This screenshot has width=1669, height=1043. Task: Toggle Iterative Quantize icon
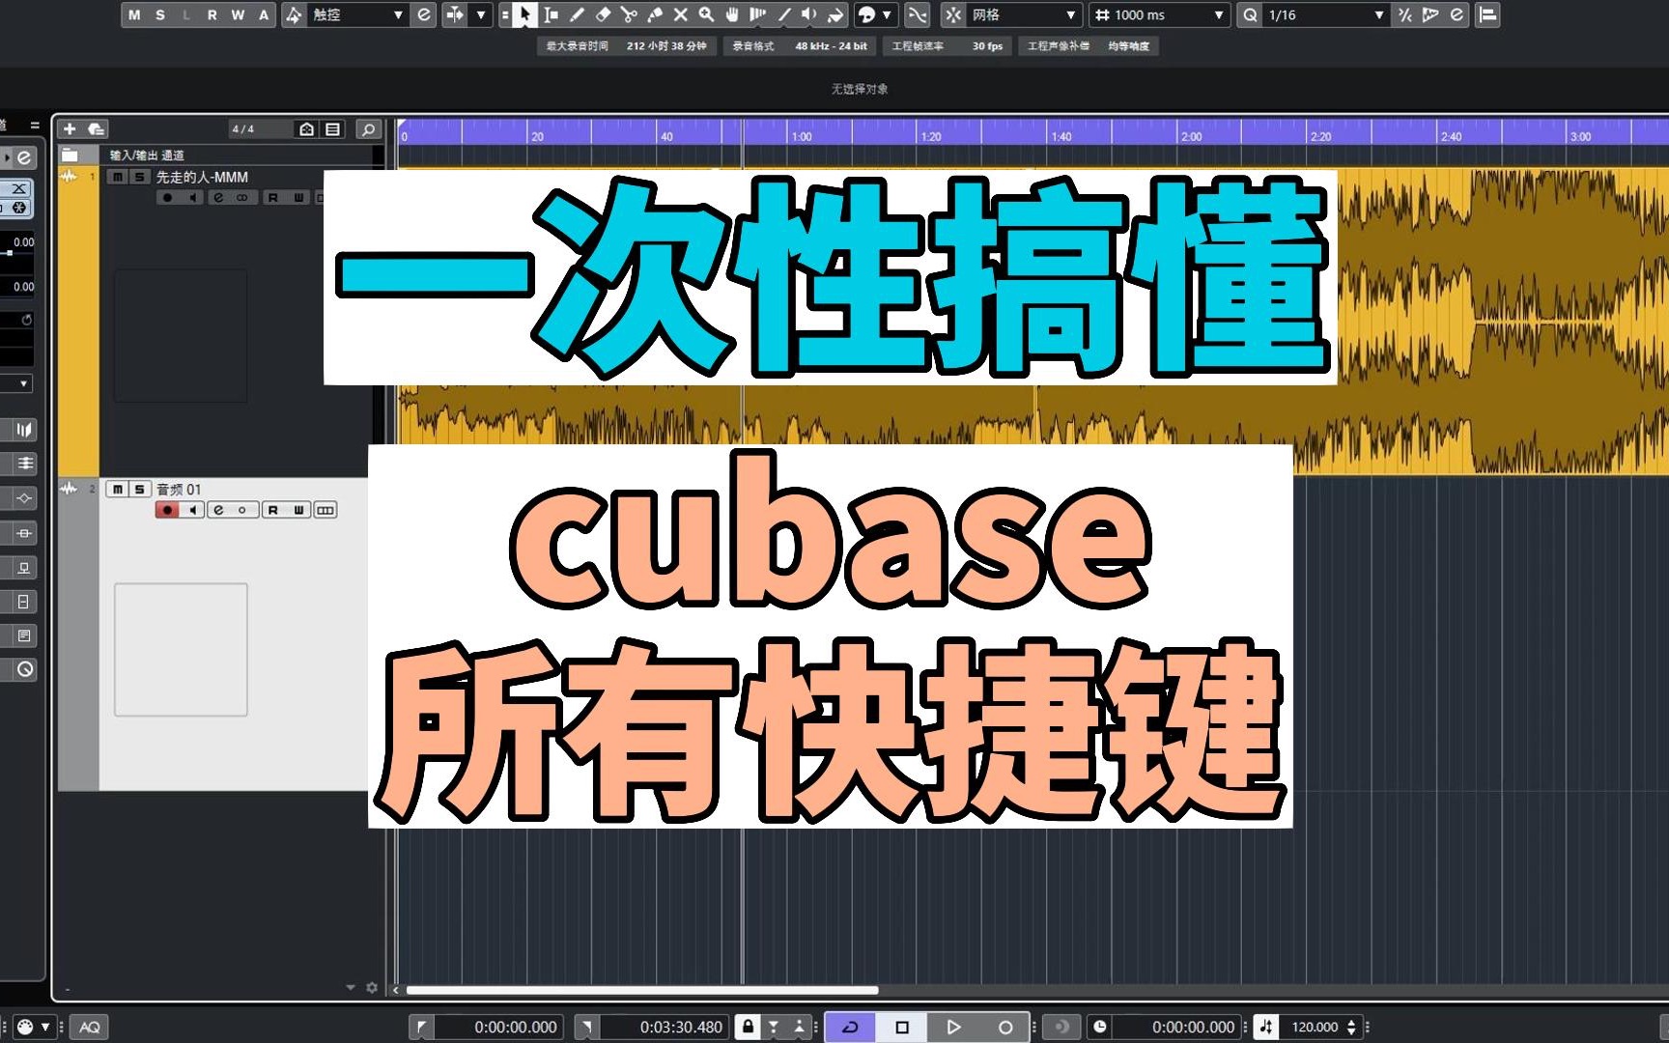[x=1405, y=14]
